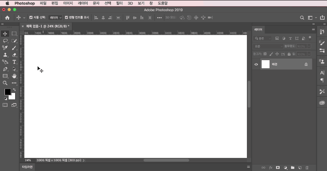Viewport: 327px width, 171px height.
Task: Open the 편집 menu
Action: tap(55, 3)
